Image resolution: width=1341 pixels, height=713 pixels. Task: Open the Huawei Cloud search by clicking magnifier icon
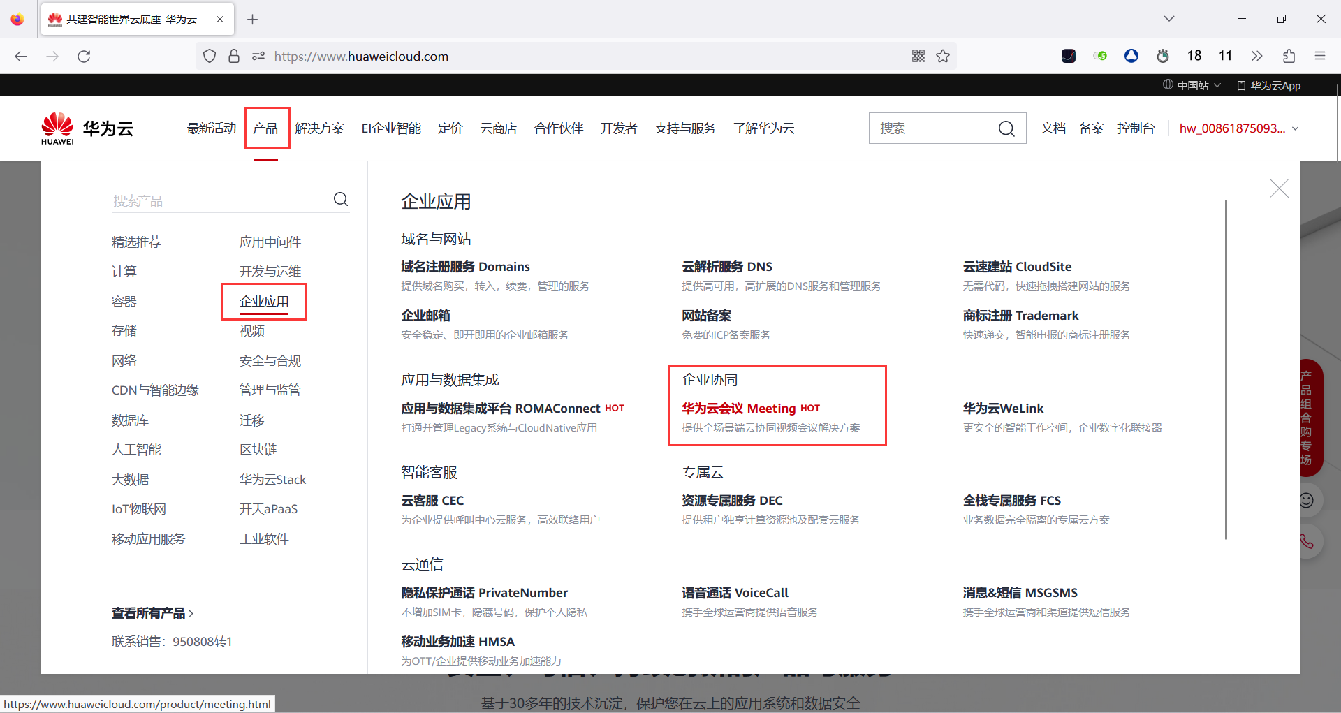coord(1006,128)
